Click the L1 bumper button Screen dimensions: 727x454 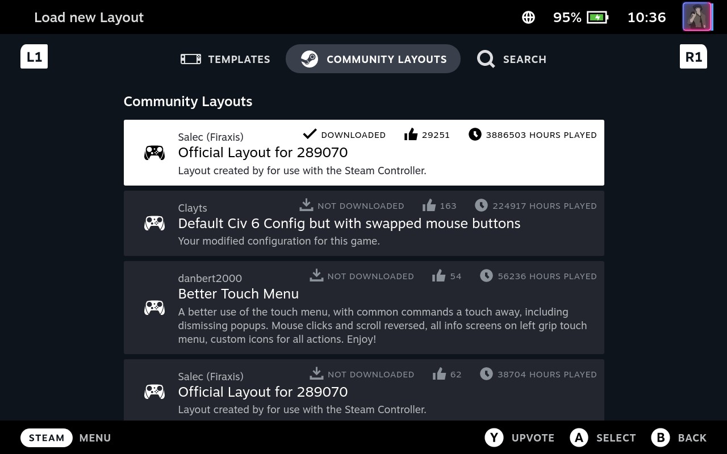34,57
